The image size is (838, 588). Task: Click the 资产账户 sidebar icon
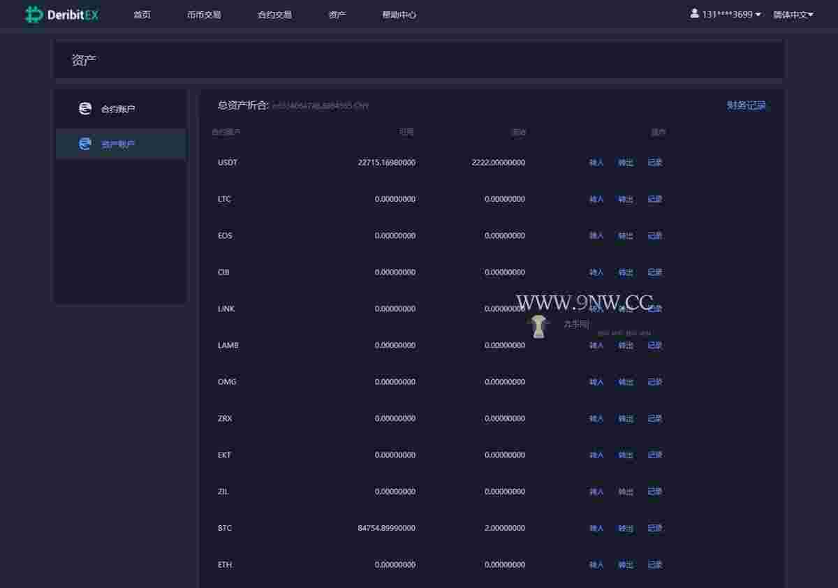click(85, 144)
